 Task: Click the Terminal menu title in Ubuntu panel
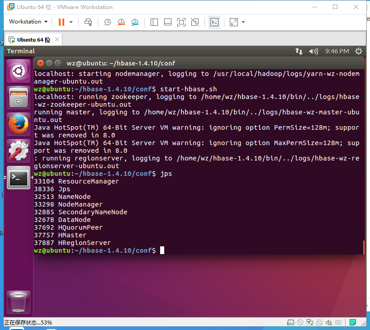coord(21,51)
